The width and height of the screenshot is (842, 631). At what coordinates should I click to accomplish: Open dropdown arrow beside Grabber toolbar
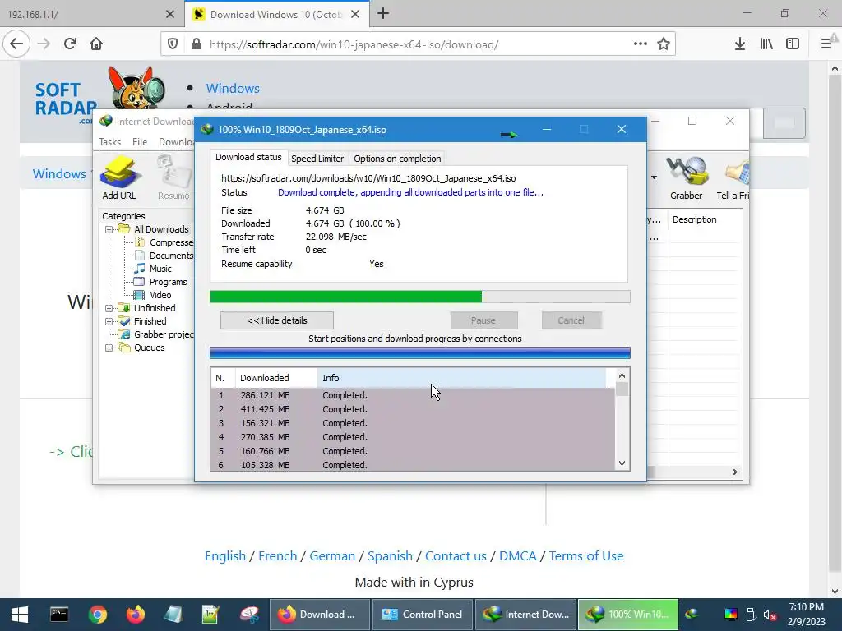(x=654, y=177)
